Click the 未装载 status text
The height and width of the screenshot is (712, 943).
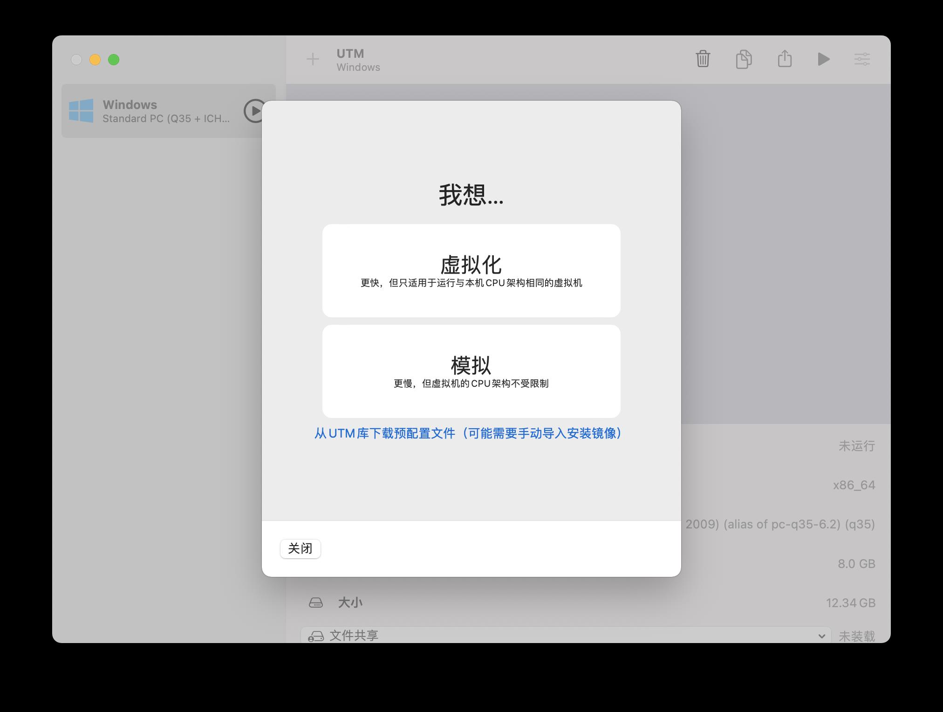pos(857,636)
